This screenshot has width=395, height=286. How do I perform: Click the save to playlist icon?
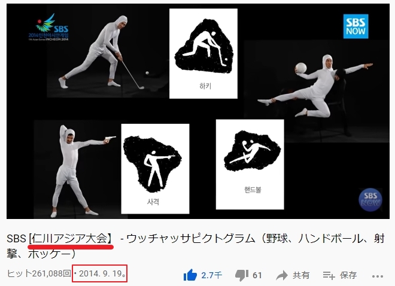pyautogui.click(x=329, y=275)
